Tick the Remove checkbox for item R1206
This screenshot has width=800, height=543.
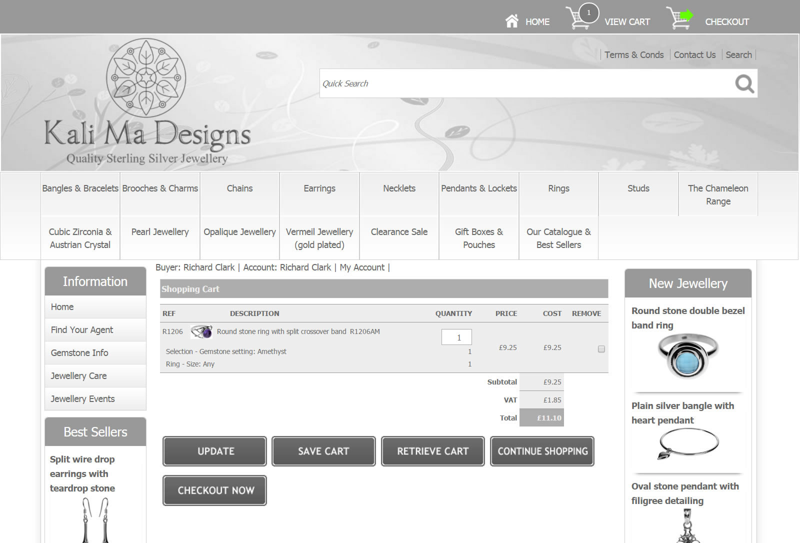[601, 349]
